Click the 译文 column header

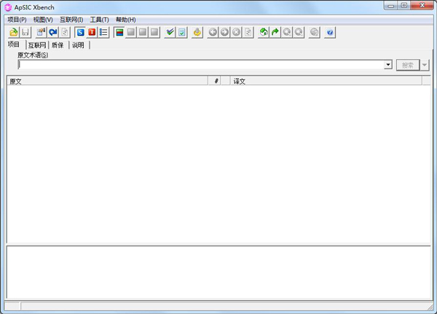(326, 81)
